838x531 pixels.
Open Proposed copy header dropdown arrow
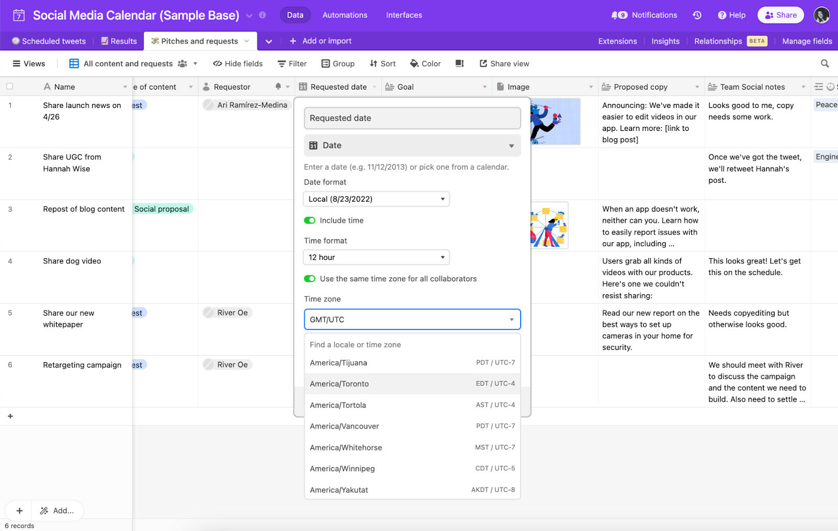(x=697, y=87)
